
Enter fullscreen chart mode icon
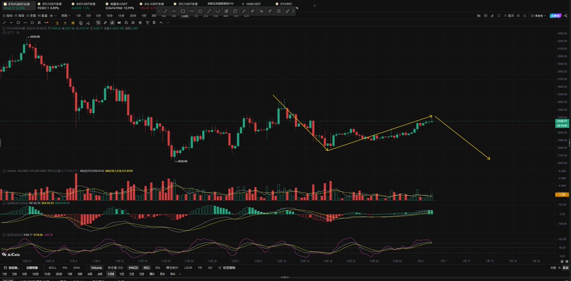click(525, 16)
